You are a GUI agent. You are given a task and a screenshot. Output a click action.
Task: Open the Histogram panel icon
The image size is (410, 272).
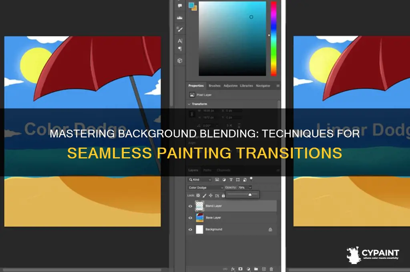click(x=180, y=18)
